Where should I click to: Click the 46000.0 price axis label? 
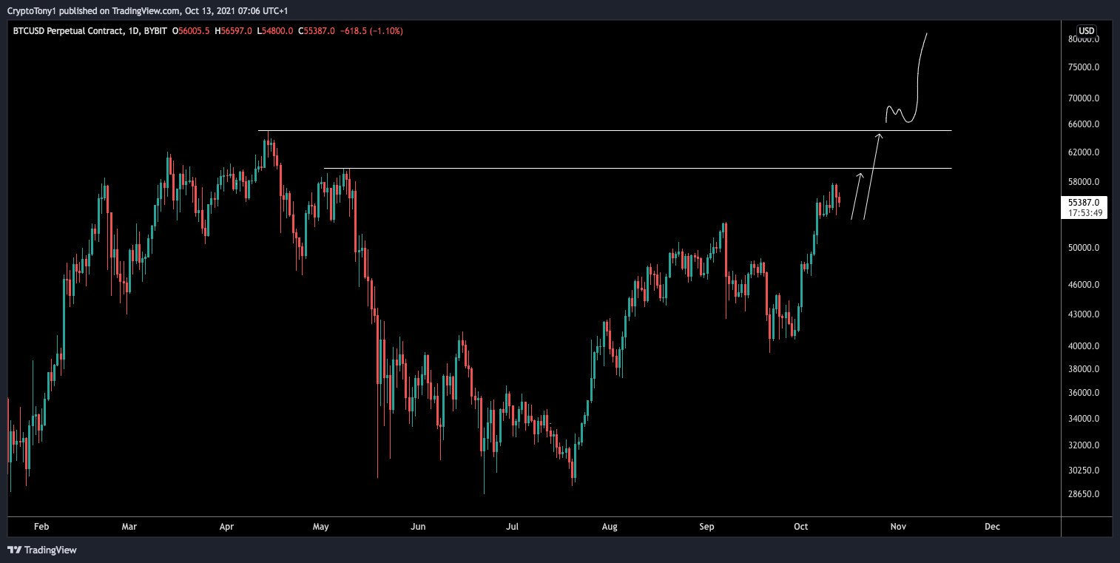pyautogui.click(x=1084, y=285)
